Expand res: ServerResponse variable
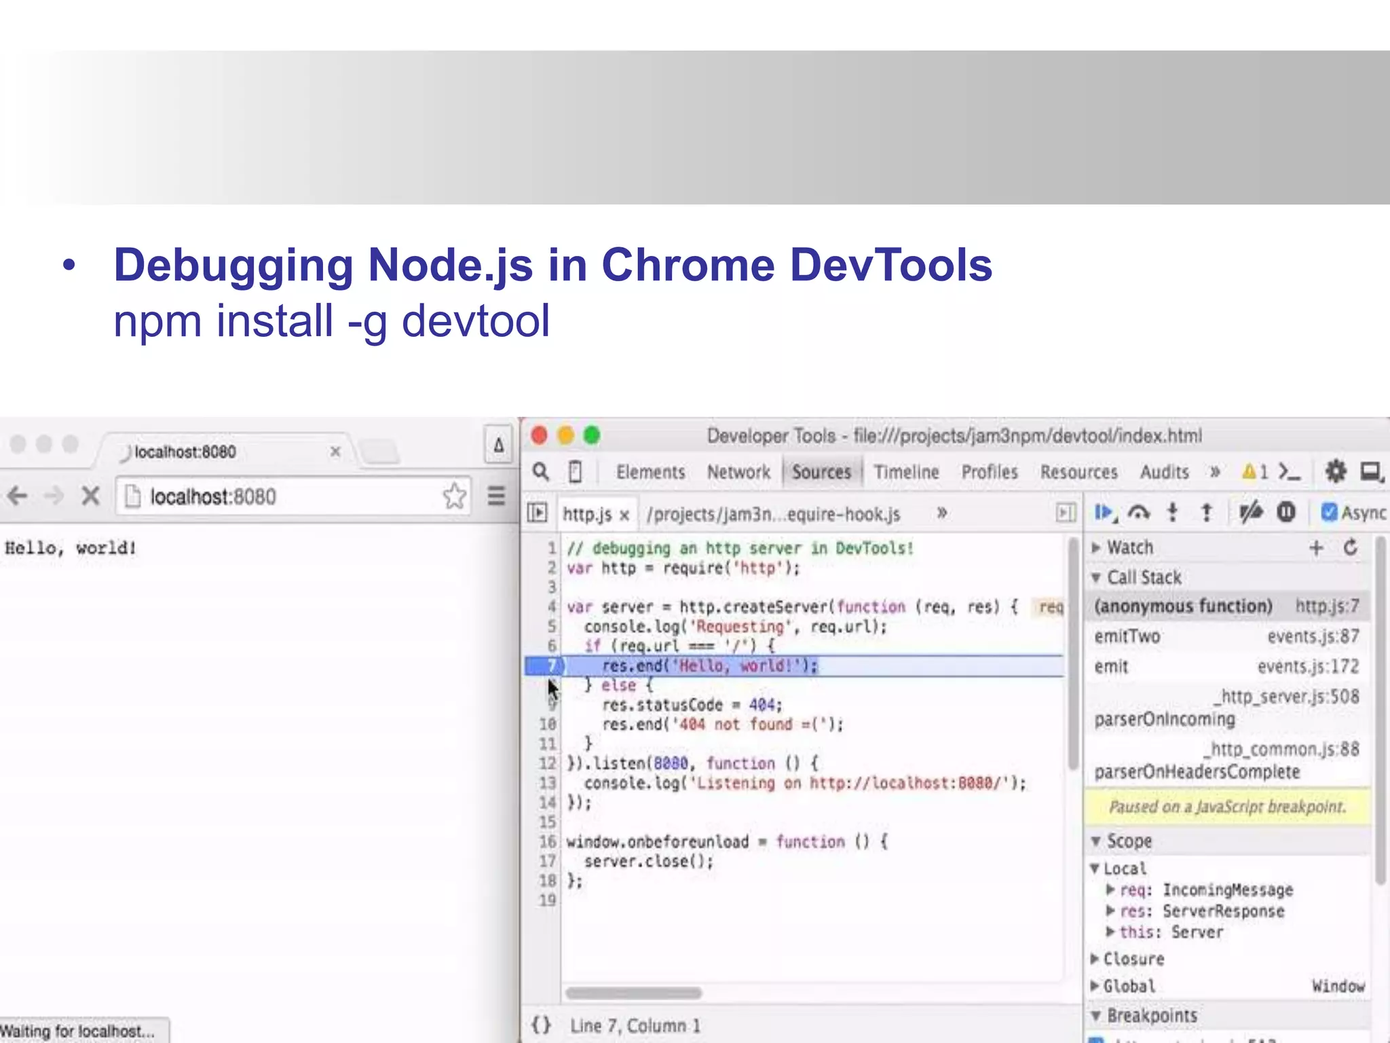The image size is (1390, 1043). point(1110,911)
